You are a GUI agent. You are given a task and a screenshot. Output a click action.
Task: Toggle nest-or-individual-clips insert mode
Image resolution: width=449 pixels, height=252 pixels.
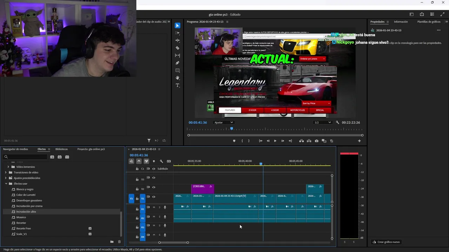click(132, 161)
